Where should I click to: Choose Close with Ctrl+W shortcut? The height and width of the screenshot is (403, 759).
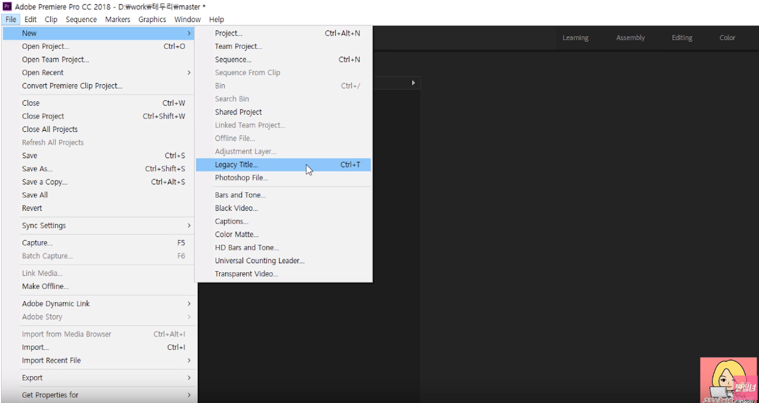click(x=98, y=103)
